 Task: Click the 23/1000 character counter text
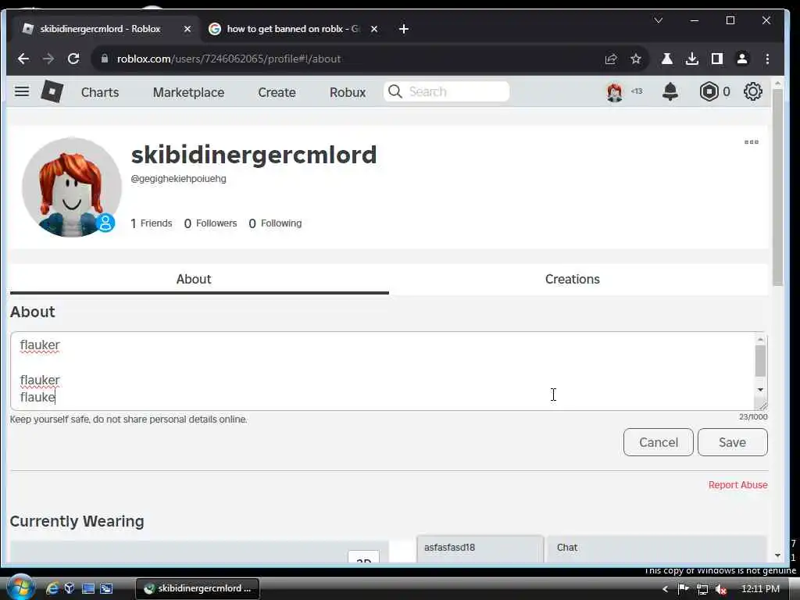pyautogui.click(x=753, y=417)
